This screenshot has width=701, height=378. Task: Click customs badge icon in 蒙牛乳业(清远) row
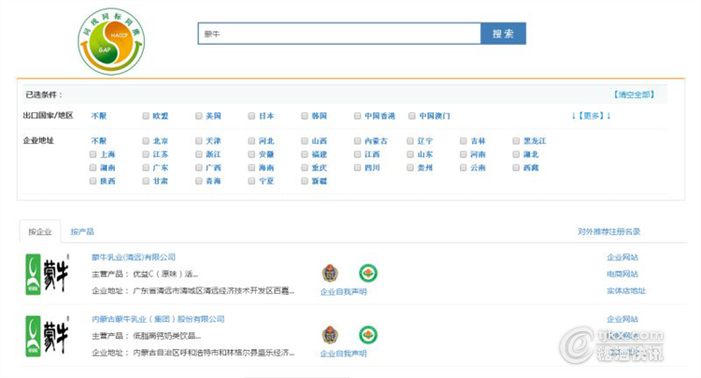tap(330, 273)
